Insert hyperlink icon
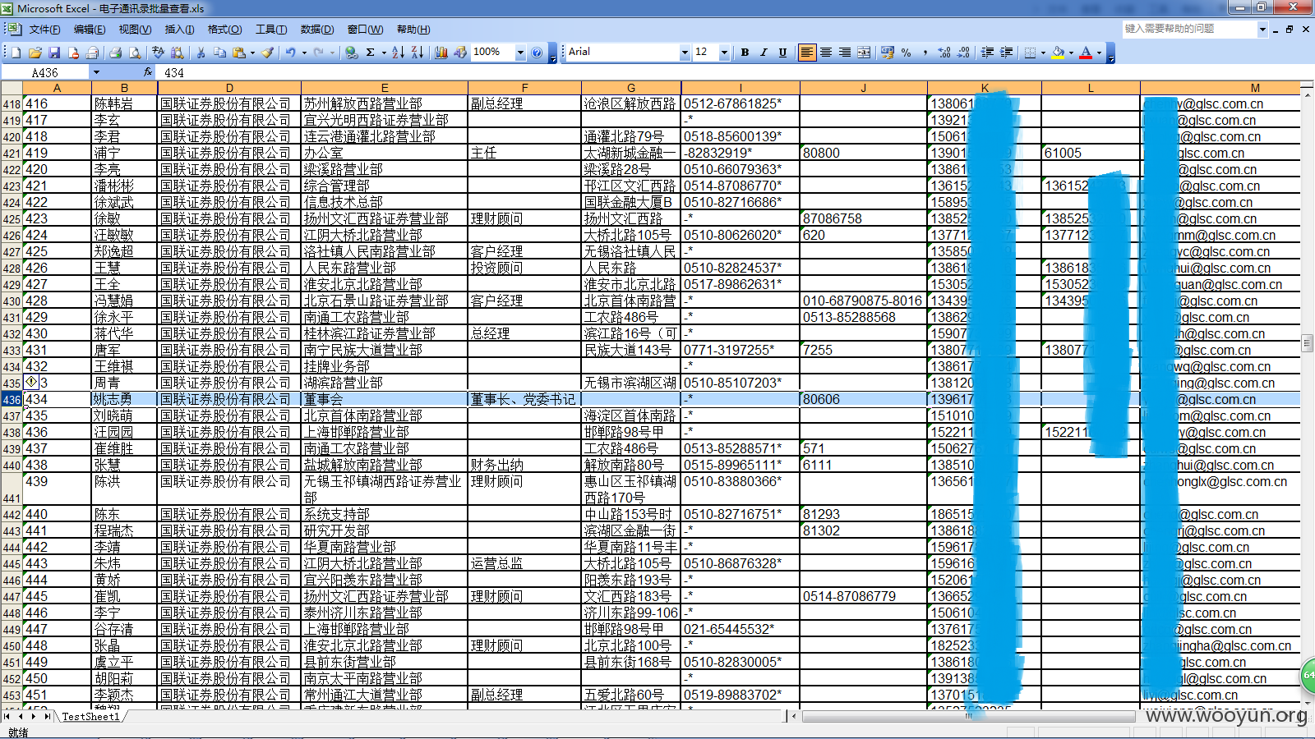Viewport: 1315px width, 739px height. (x=352, y=53)
